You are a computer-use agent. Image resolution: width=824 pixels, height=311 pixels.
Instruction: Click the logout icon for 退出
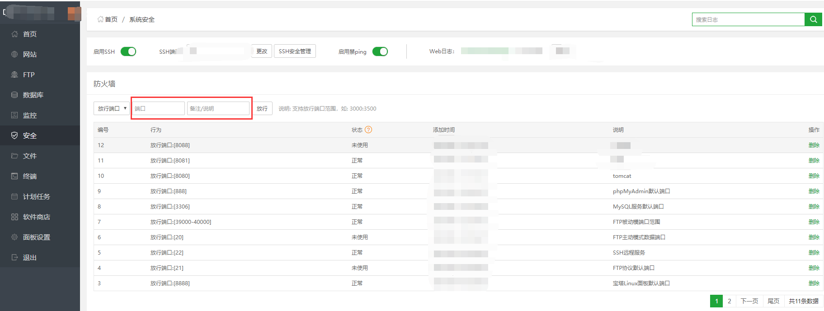click(x=14, y=257)
